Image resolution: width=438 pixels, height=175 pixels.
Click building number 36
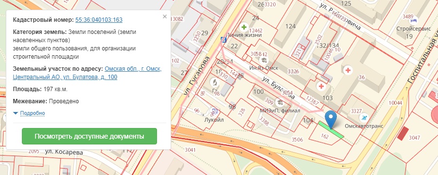tap(362, 78)
